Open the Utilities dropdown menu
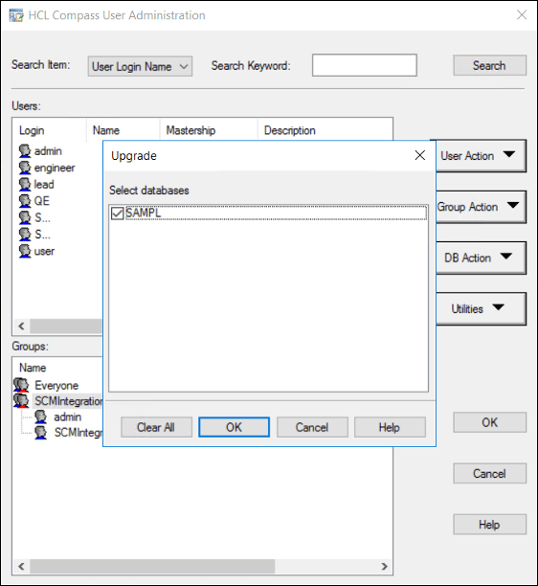 tap(481, 308)
